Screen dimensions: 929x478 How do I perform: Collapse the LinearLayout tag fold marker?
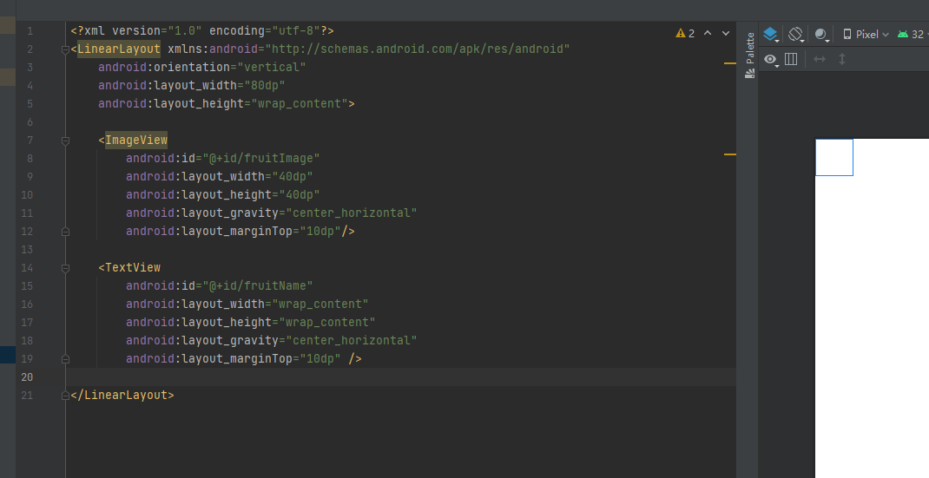66,49
